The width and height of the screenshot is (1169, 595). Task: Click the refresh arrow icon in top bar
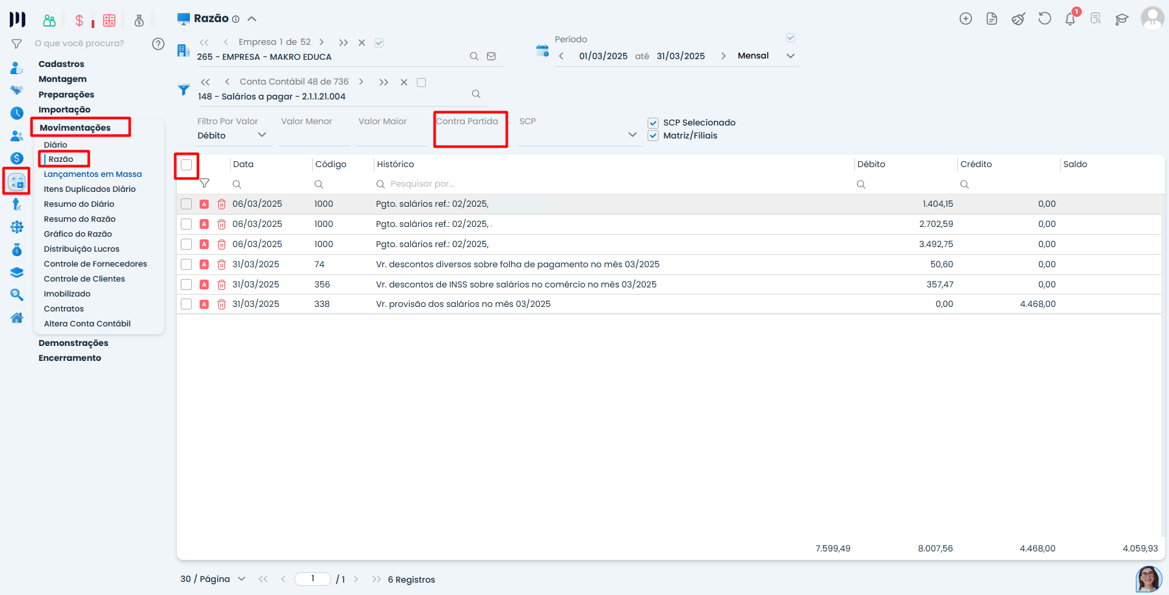tap(1044, 19)
